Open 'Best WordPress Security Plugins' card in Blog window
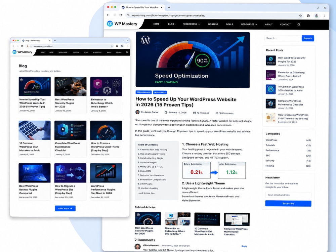 pyautogui.click(x=70, y=95)
